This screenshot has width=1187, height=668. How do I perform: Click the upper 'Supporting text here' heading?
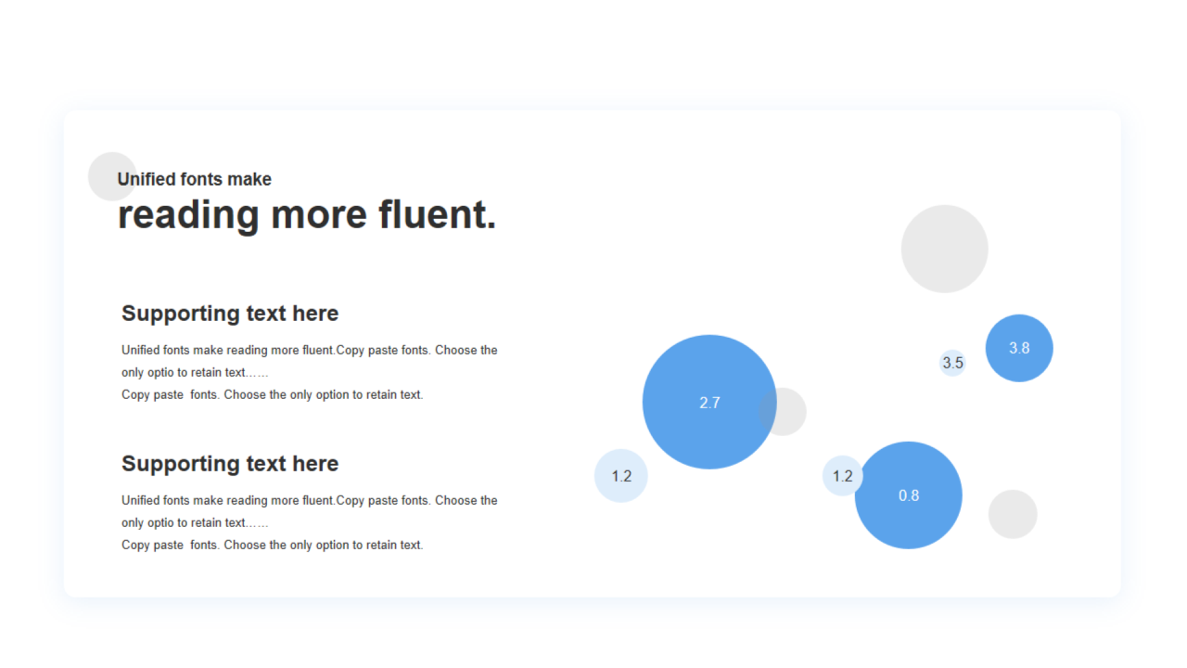(x=230, y=314)
